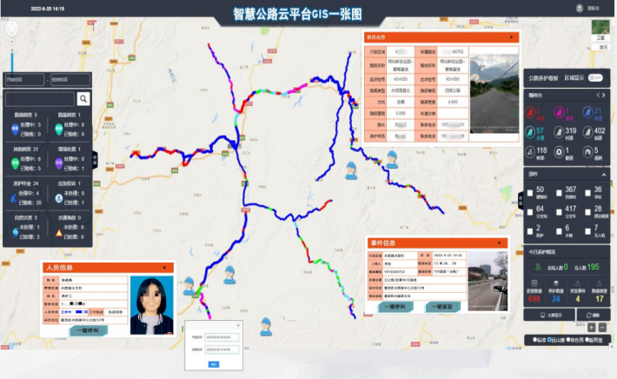Select the 自然灾害 icon
The height and width of the screenshot is (379, 617).
pyautogui.click(x=15, y=232)
